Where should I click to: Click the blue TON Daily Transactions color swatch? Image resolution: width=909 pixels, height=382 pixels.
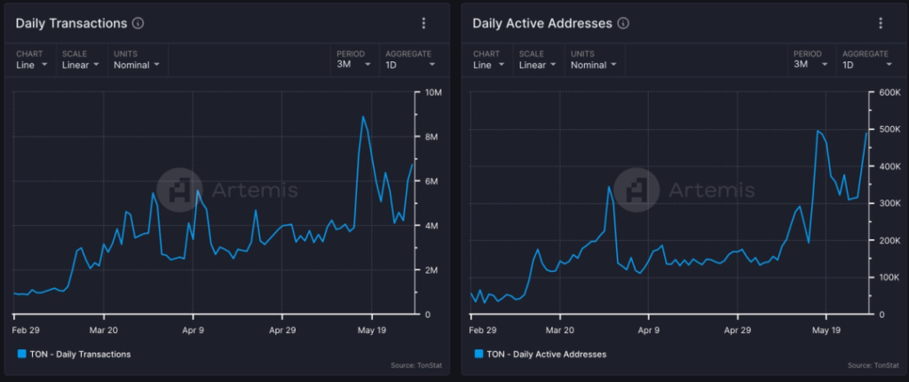(22, 354)
